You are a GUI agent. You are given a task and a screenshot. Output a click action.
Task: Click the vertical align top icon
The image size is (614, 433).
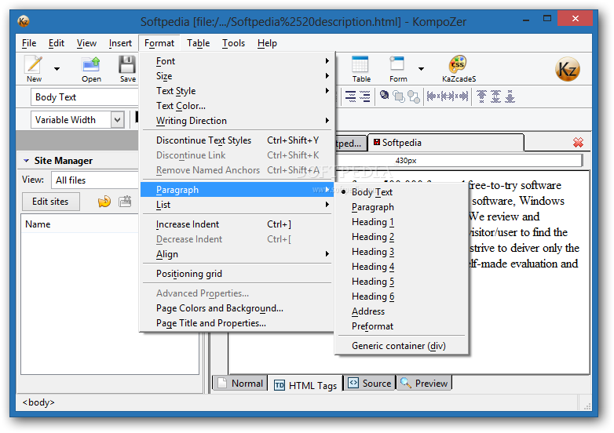coord(481,96)
